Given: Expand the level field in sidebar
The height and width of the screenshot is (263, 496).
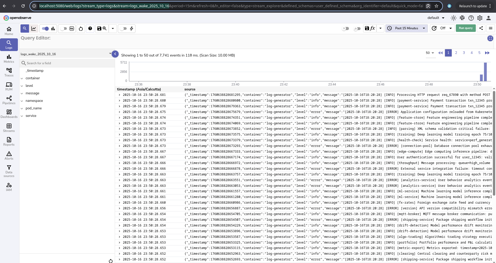Looking at the screenshot, I should (x=22, y=86).
